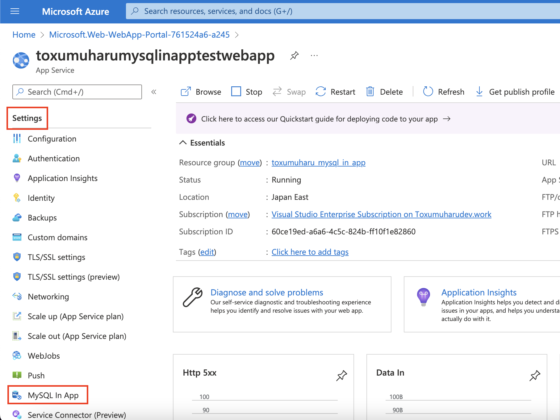Pin the Http 5xx chart
This screenshot has height=420, width=560.
[x=341, y=376]
